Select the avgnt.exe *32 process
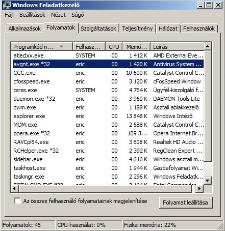Image resolution: width=225 pixels, height=231 pixels. (x=108, y=64)
